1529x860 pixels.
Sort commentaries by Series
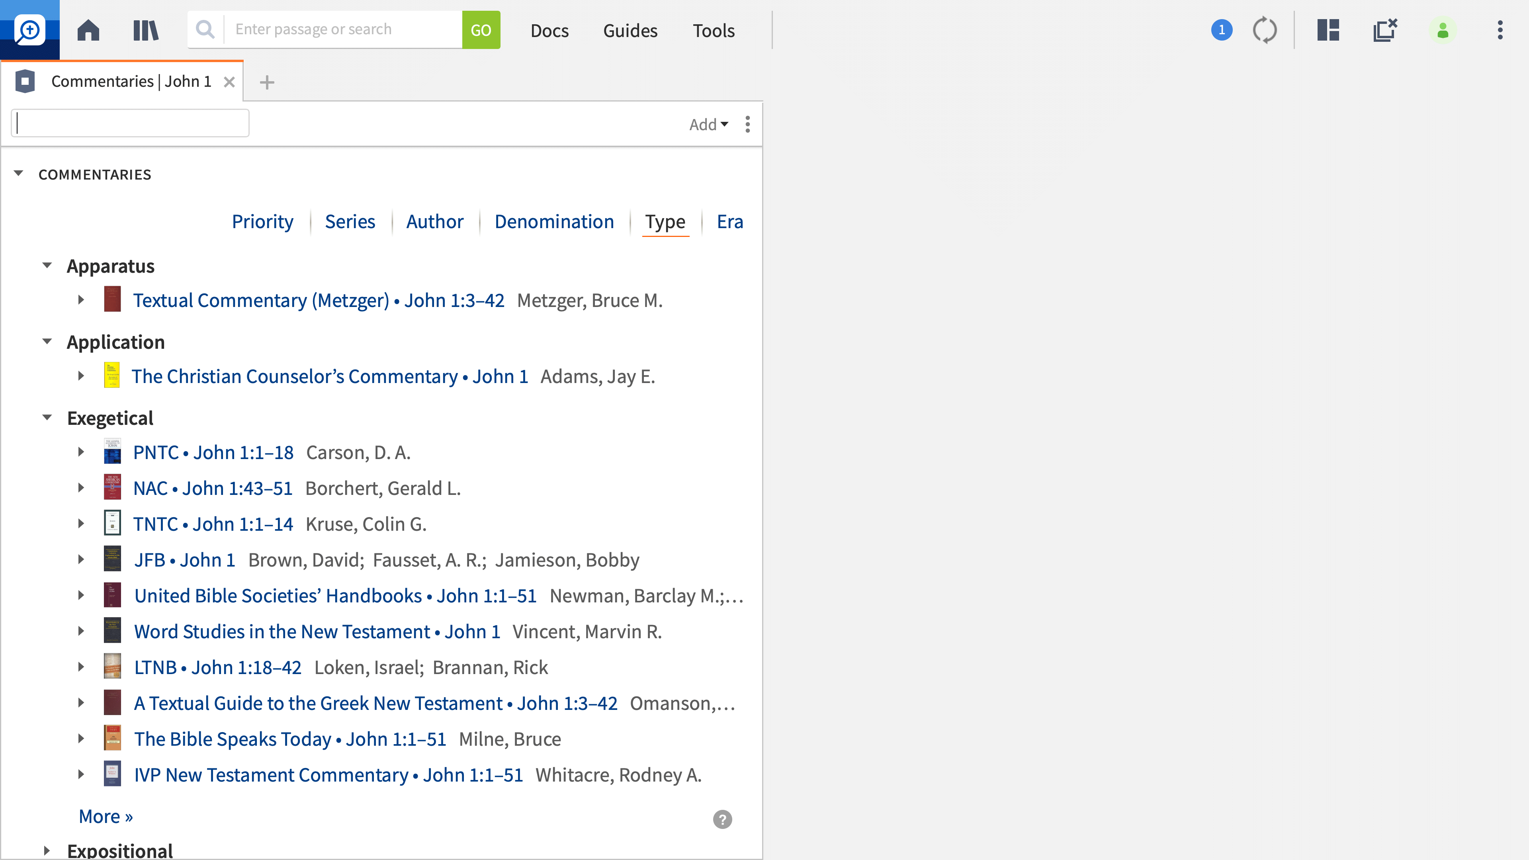tap(350, 221)
